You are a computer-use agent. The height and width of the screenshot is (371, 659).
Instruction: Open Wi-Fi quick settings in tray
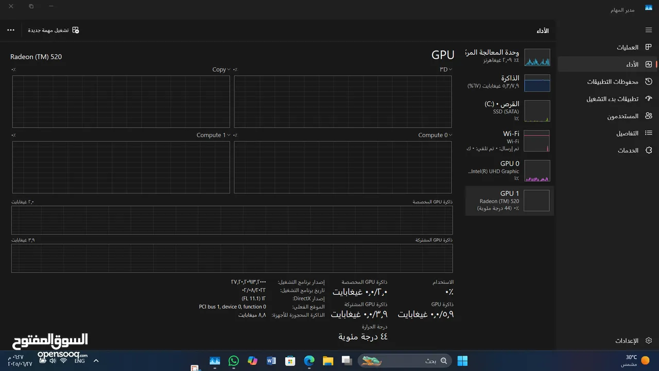(x=64, y=361)
